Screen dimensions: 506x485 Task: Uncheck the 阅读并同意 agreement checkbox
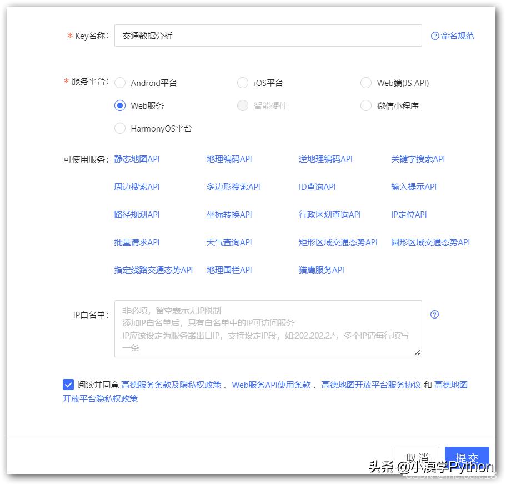pos(68,384)
